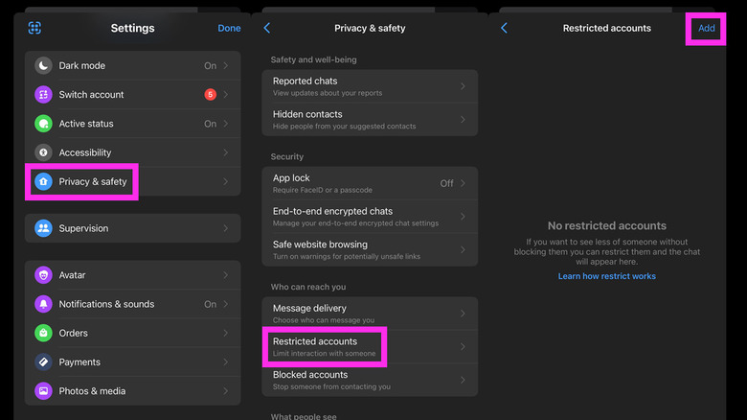The width and height of the screenshot is (747, 420).
Task: Tap the green Orders bag icon
Action: click(x=43, y=333)
